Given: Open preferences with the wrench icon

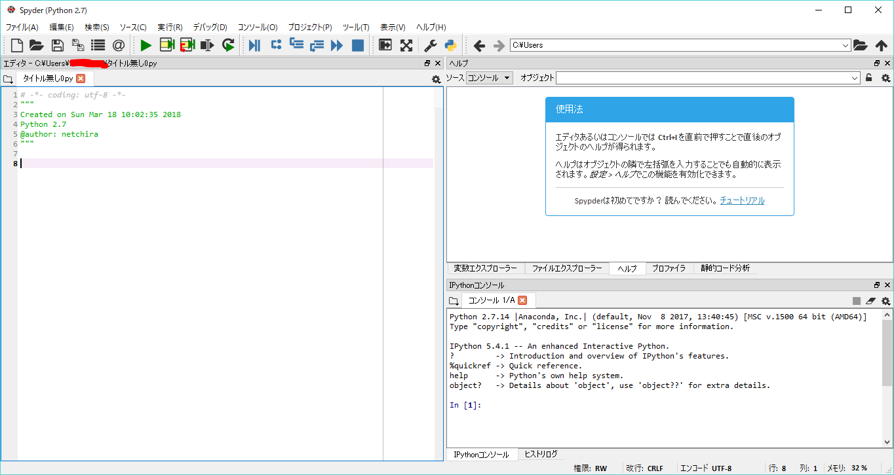Looking at the screenshot, I should click(x=430, y=45).
